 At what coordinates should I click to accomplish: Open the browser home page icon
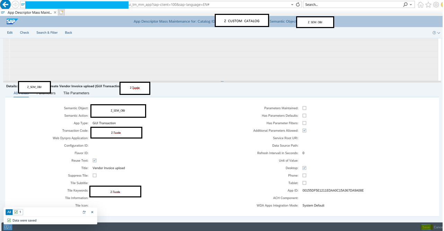pyautogui.click(x=420, y=4)
